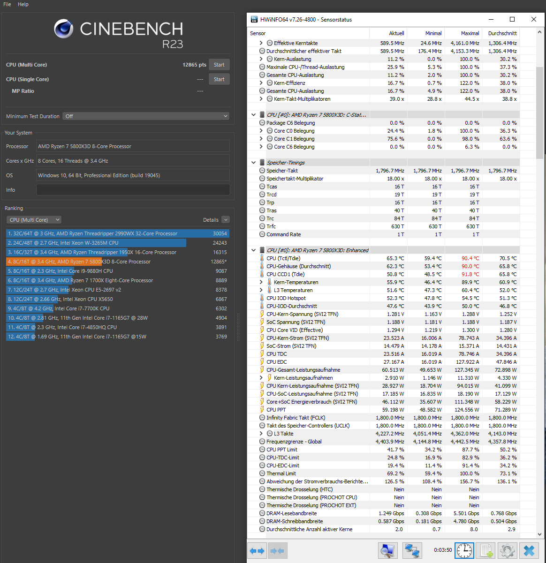Click the Durchschnittliche Anzahl aktiver Kerne label

[310, 529]
